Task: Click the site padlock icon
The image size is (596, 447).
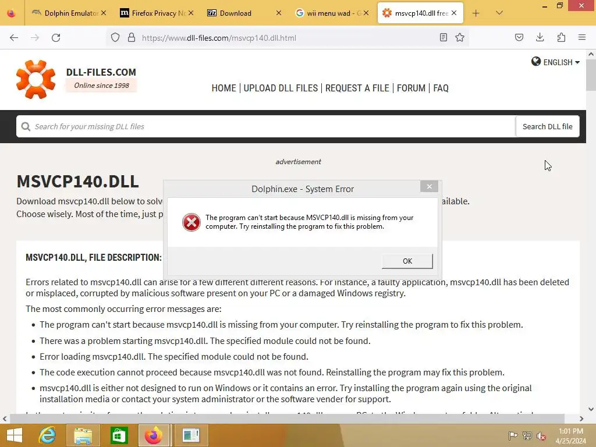Action: tap(132, 37)
